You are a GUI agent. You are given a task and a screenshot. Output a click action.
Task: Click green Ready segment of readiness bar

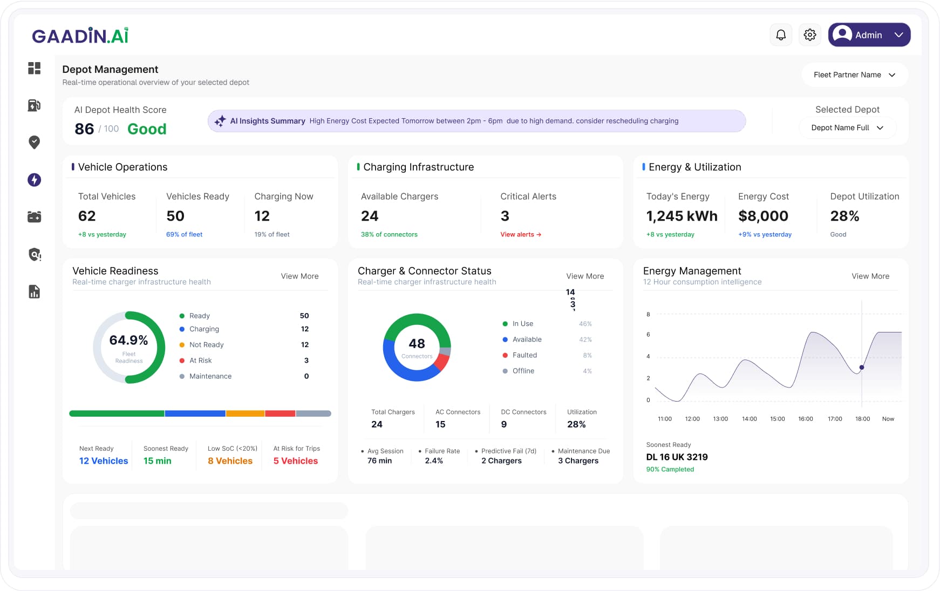tap(117, 413)
